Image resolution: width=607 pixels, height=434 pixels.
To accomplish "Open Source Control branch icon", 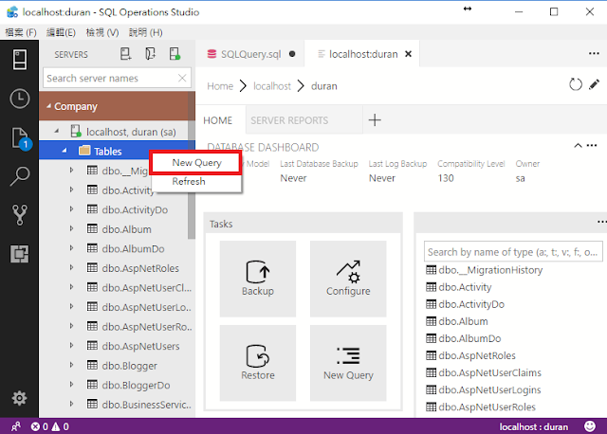I will (x=19, y=215).
